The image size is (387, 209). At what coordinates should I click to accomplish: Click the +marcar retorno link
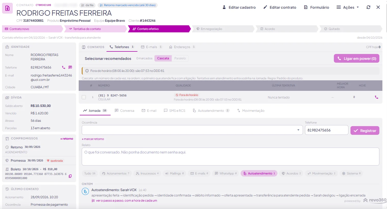pyautogui.click(x=93, y=139)
